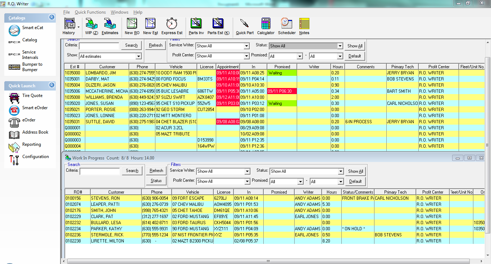The height and width of the screenshot is (264, 491).
Task: Collapse the Quick Launch panel
Action: 51,85
